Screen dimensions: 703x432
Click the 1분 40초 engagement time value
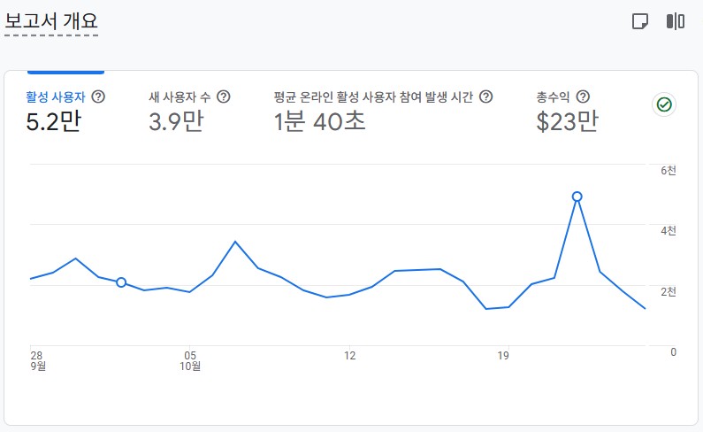pos(319,121)
